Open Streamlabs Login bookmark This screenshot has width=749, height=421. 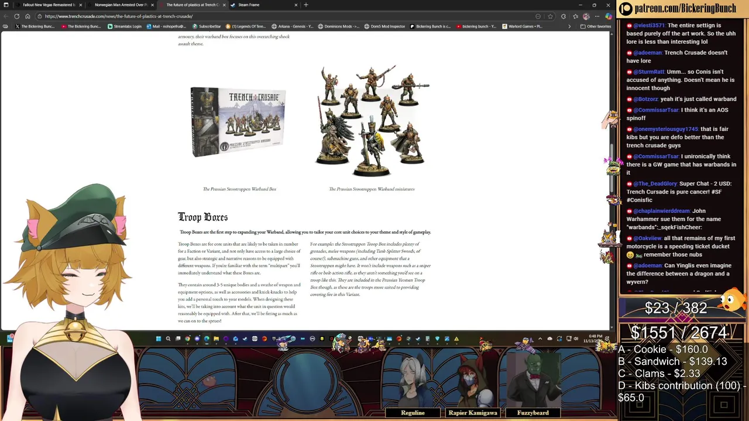[125, 26]
